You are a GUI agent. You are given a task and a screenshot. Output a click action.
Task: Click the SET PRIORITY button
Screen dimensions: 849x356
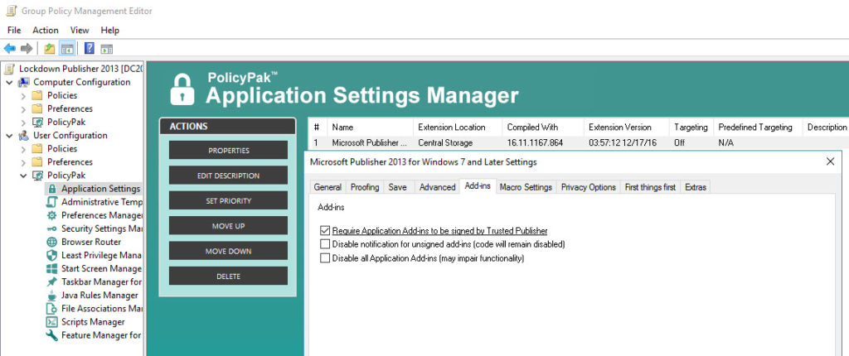pyautogui.click(x=228, y=200)
